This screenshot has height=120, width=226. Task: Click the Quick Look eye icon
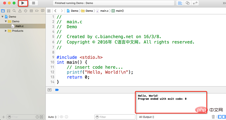tap(61, 117)
